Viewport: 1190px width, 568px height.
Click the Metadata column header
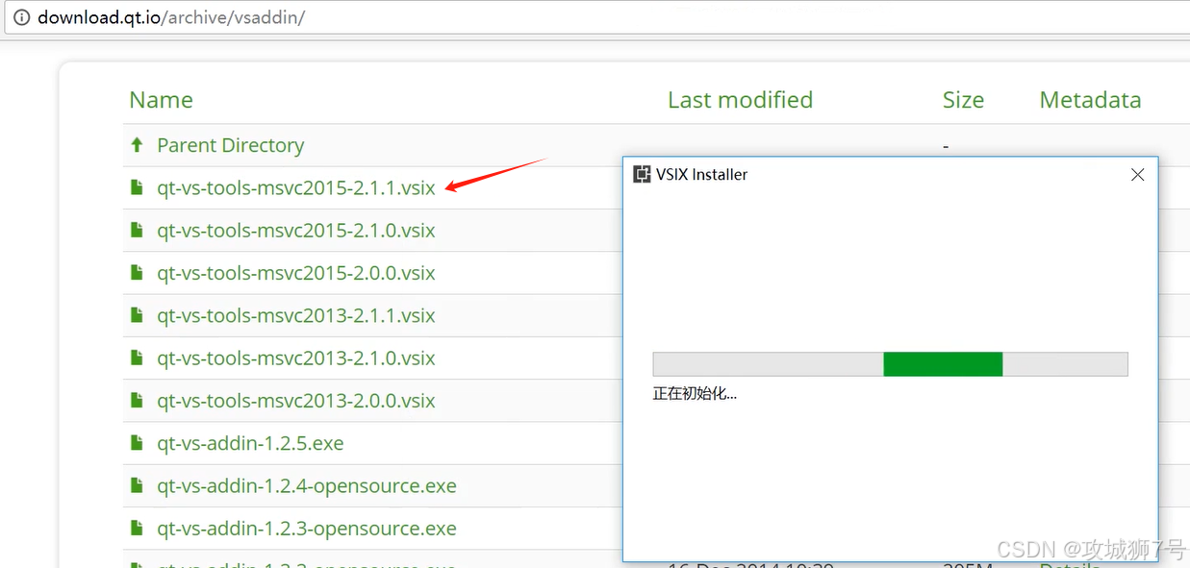click(x=1090, y=100)
